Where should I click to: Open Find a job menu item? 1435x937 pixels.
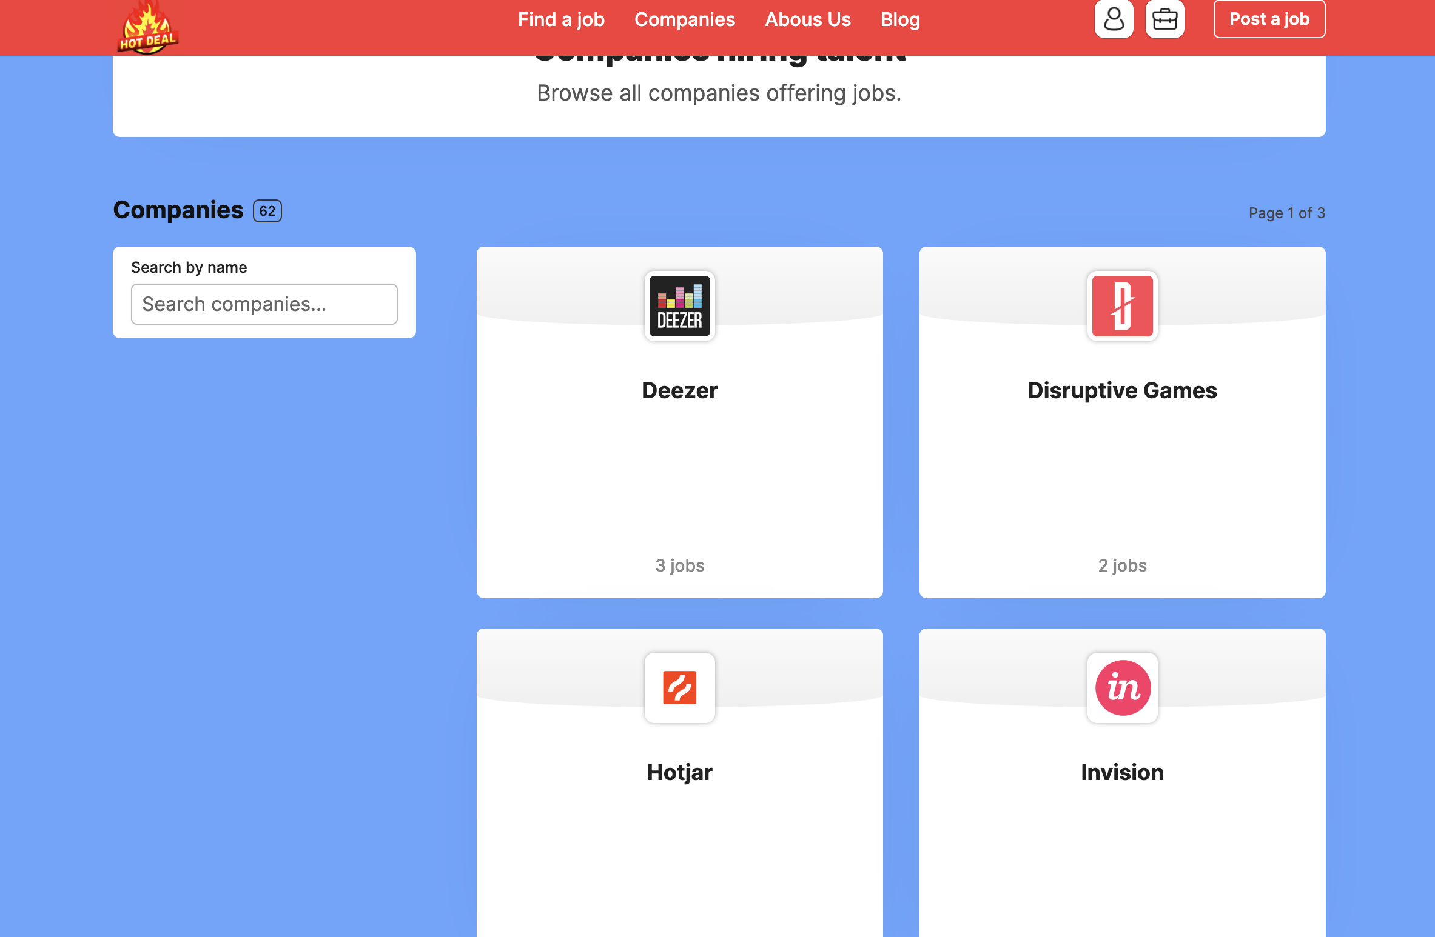point(561,19)
